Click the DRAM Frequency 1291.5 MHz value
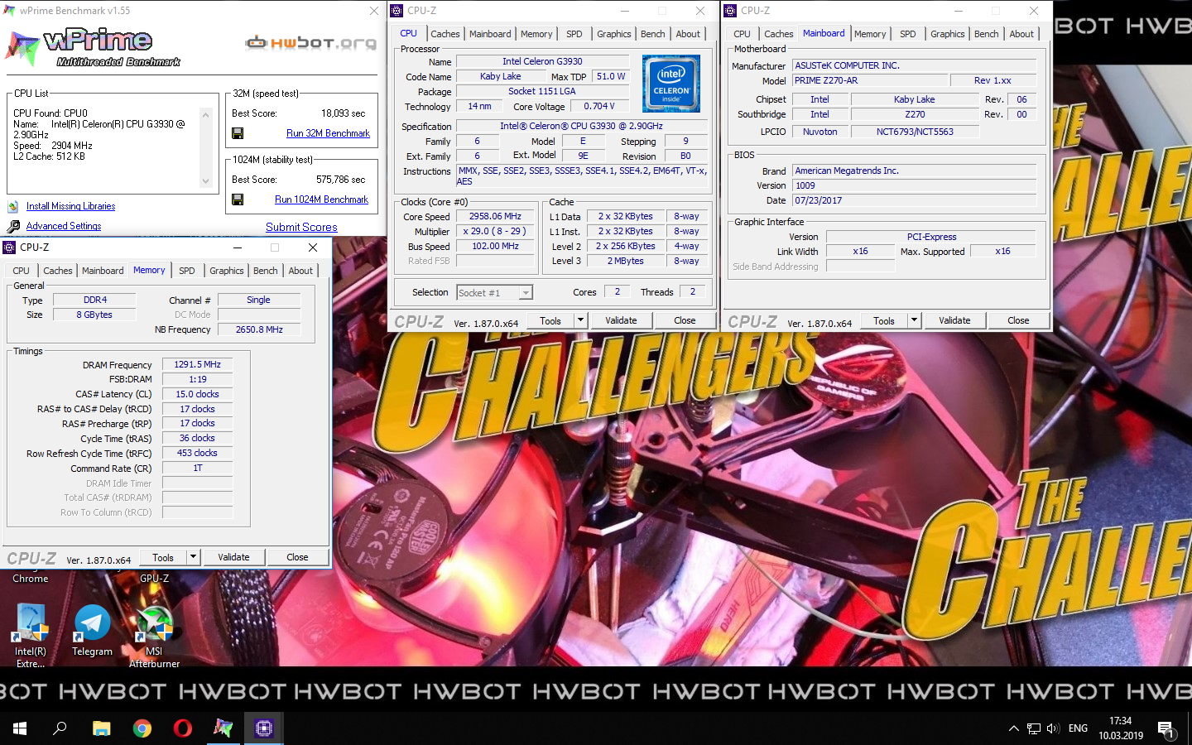 click(198, 364)
